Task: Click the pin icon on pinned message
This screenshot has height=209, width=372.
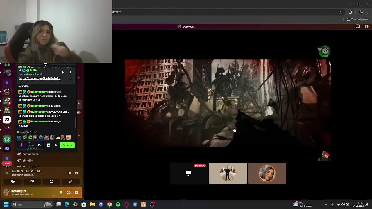Action: (62, 72)
